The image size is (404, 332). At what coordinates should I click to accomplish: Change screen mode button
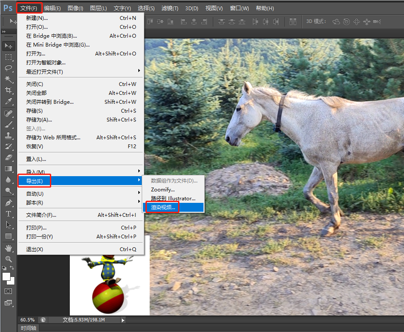(x=8, y=303)
